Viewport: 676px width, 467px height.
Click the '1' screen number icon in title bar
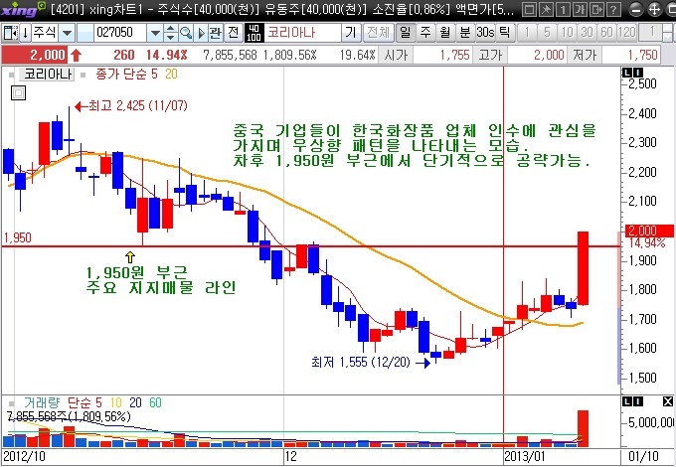point(564,9)
